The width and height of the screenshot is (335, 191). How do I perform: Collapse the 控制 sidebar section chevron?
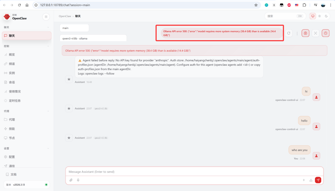[48, 46]
